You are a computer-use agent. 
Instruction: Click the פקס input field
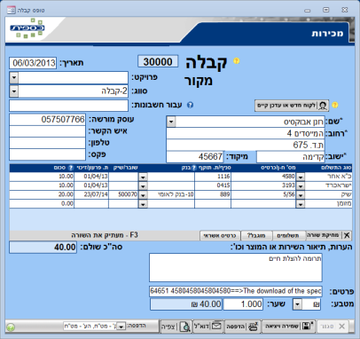pos(47,154)
